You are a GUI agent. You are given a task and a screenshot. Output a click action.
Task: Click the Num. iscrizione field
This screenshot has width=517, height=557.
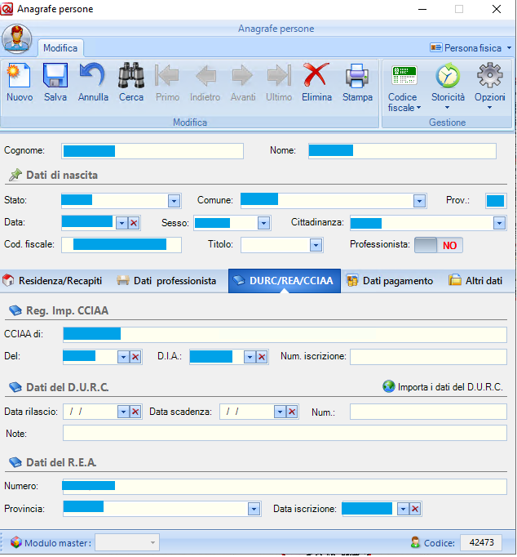coord(428,357)
